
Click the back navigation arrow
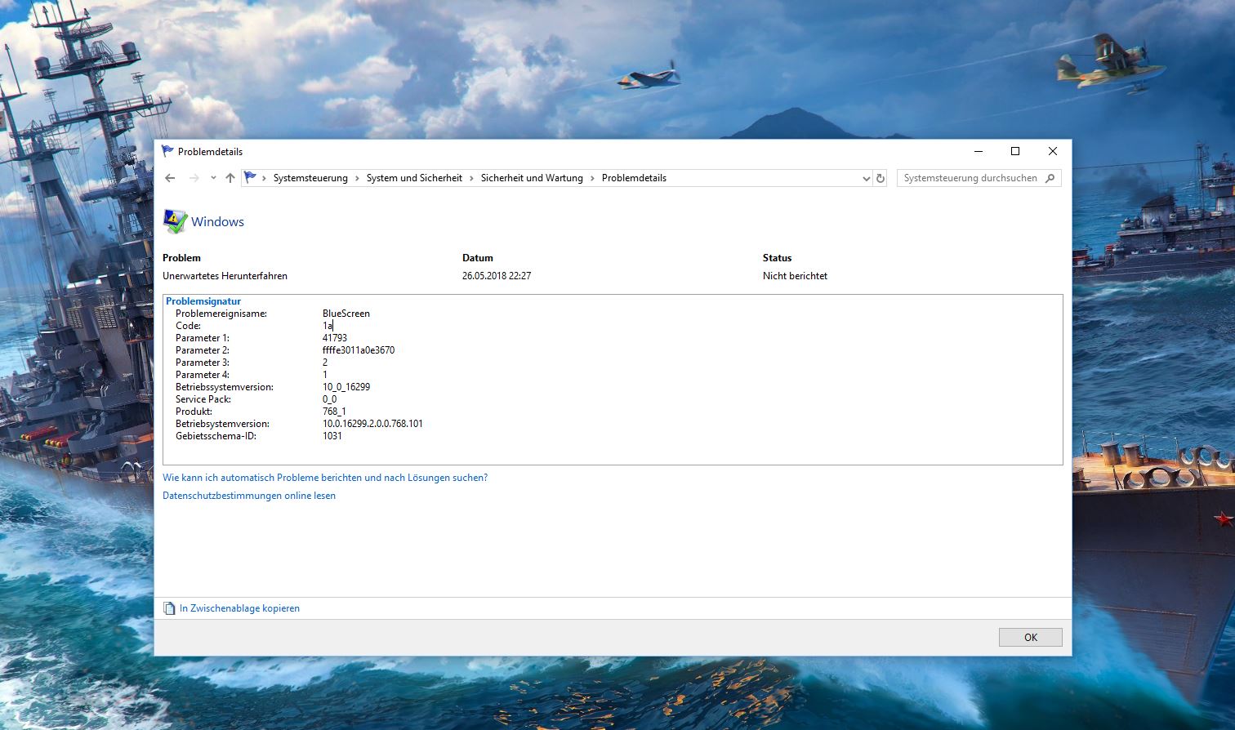pos(170,178)
